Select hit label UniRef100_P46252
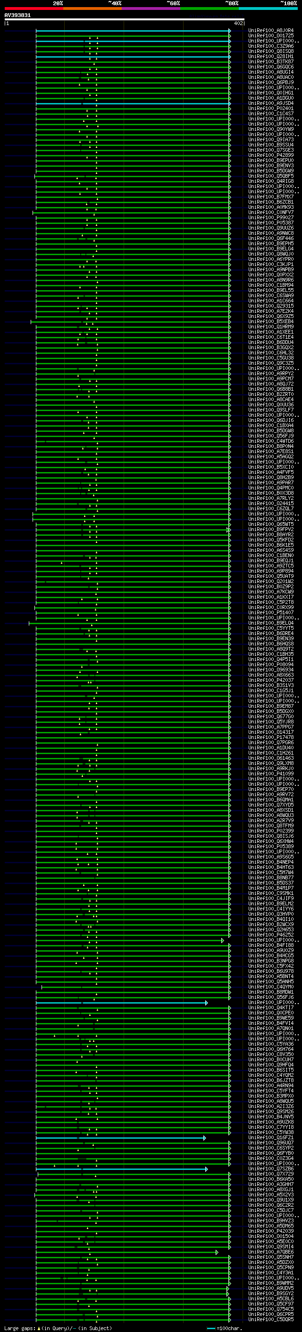This screenshot has height=1332, width=302. point(270,935)
